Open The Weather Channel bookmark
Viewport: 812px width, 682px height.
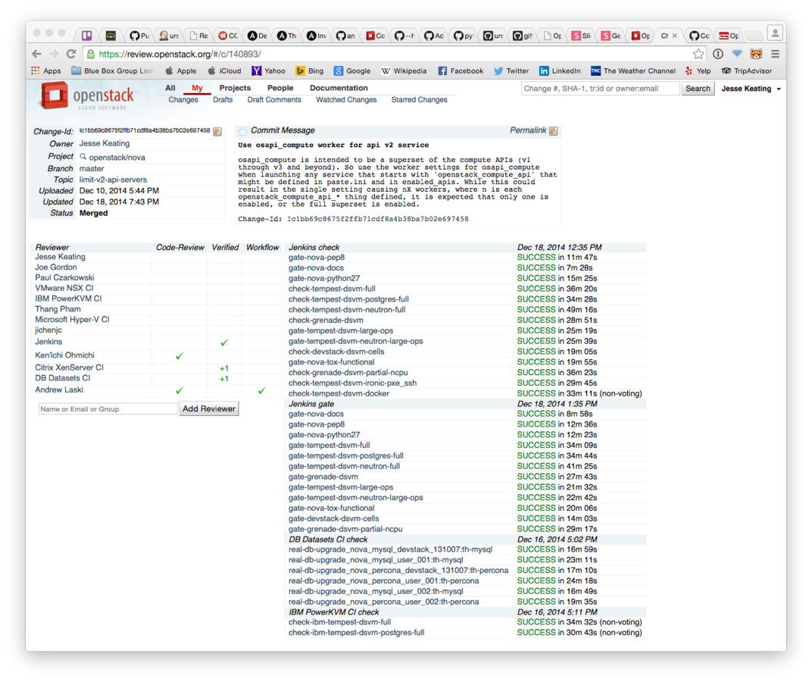click(633, 71)
